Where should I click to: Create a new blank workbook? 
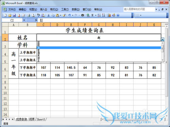[5, 15]
